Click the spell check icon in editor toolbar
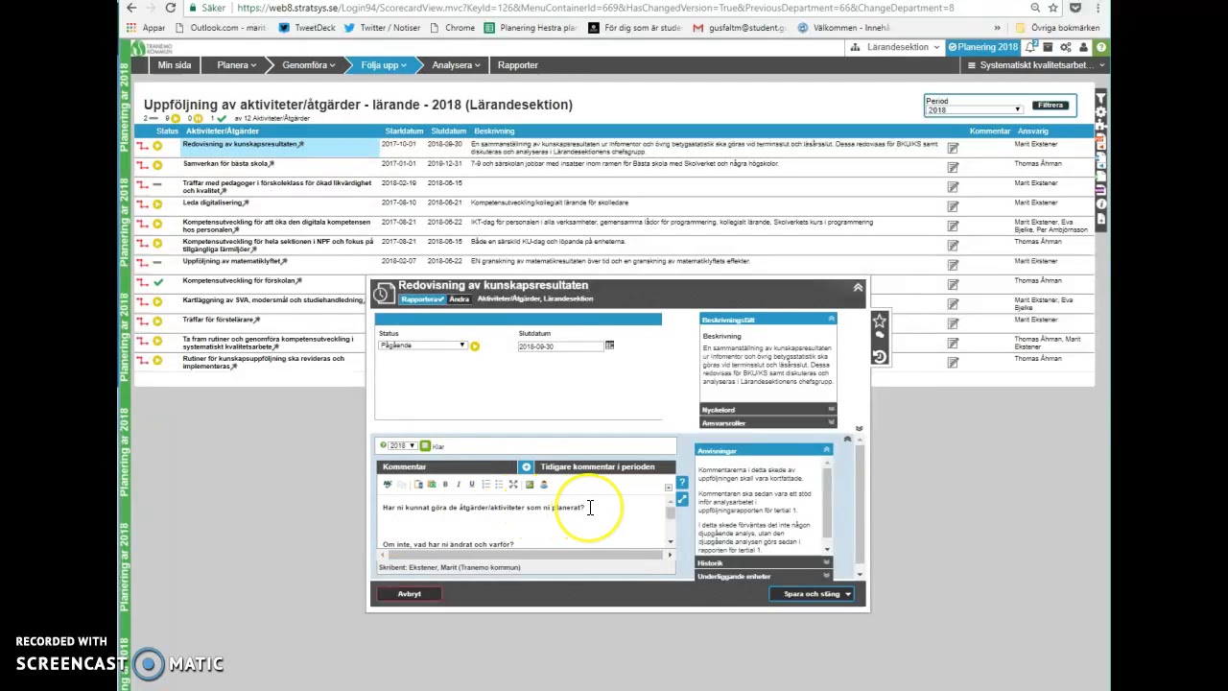This screenshot has width=1228, height=691. [x=388, y=485]
